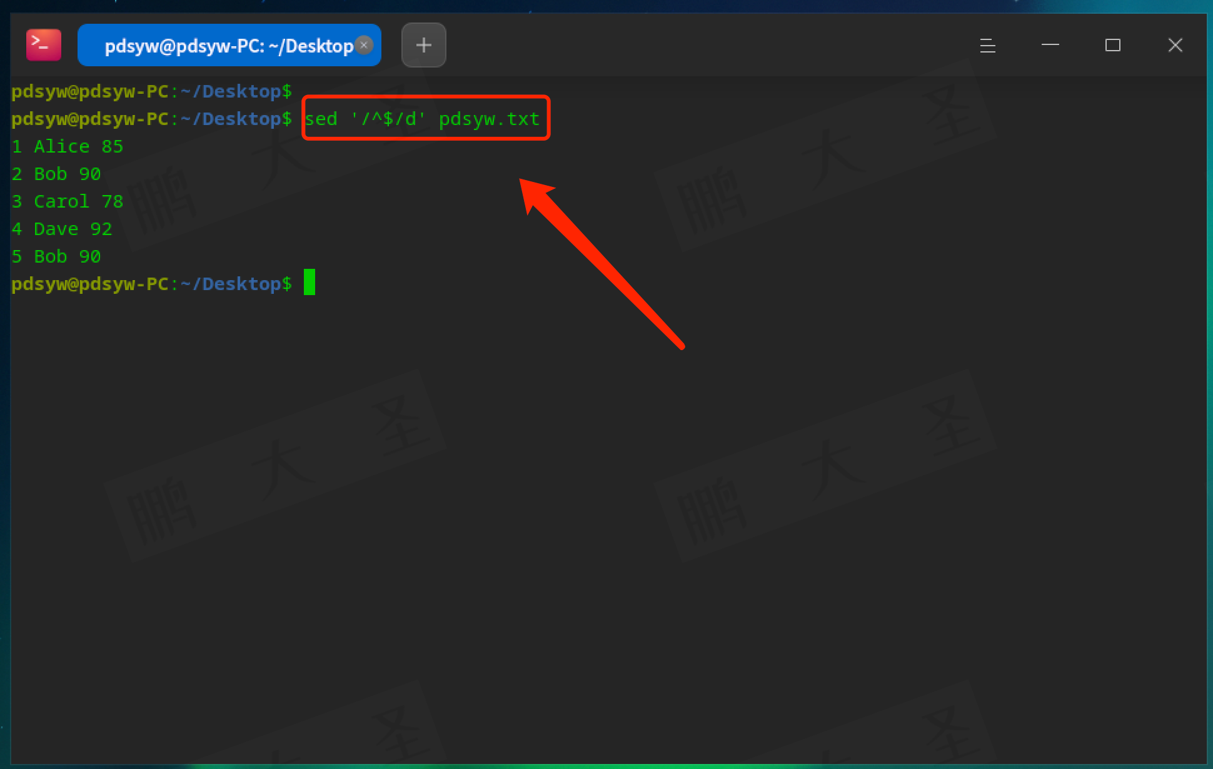
Task: Click the "2 Bob 90" output line
Action: (x=56, y=174)
